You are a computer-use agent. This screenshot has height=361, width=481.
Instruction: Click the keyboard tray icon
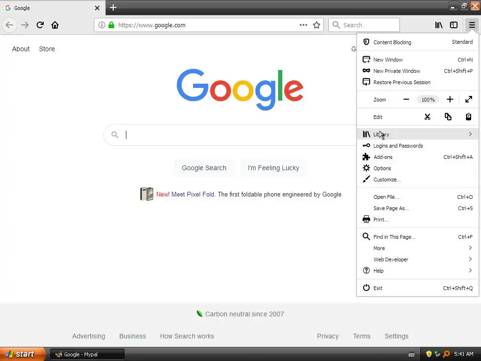click(411, 354)
